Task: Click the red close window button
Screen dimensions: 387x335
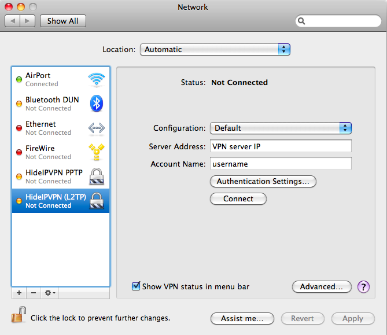Action: 9,7
